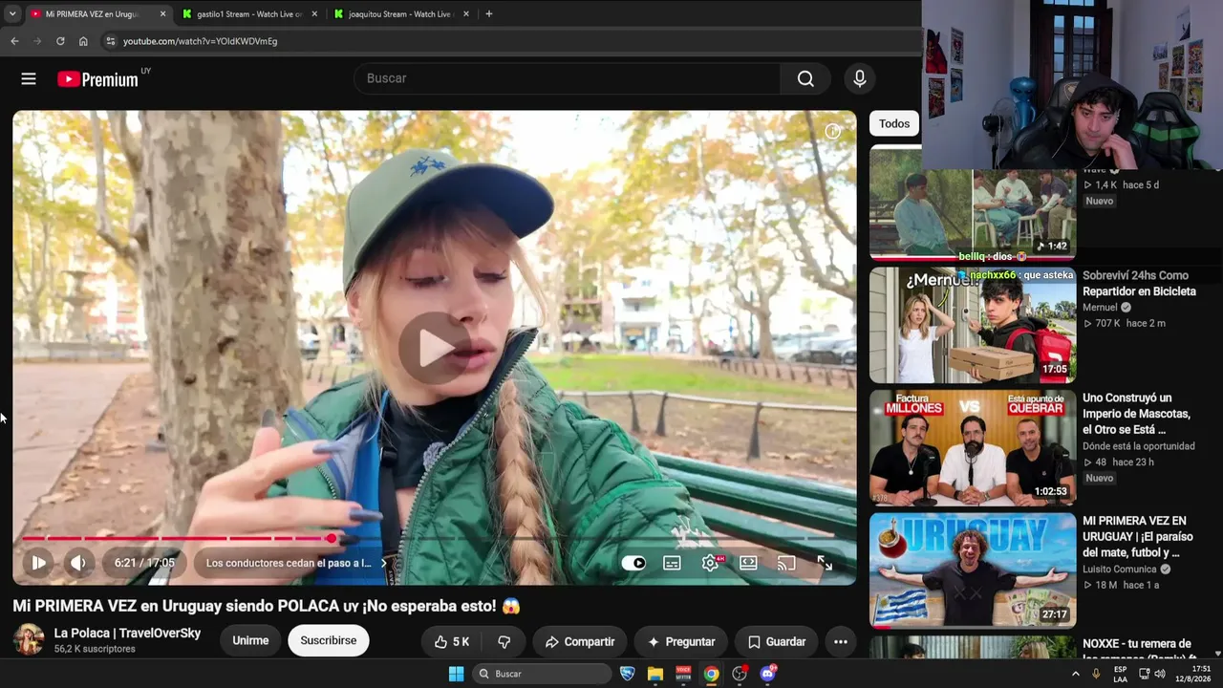
Task: Click the search magnifier button
Action: pyautogui.click(x=805, y=78)
